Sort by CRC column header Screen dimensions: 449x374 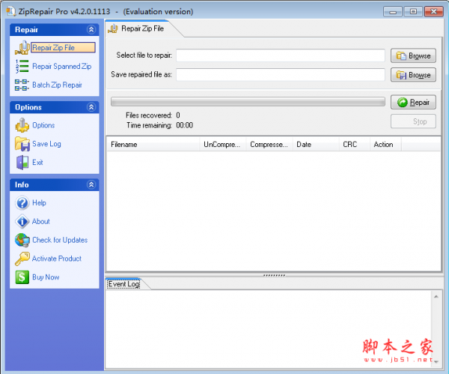tap(355, 145)
